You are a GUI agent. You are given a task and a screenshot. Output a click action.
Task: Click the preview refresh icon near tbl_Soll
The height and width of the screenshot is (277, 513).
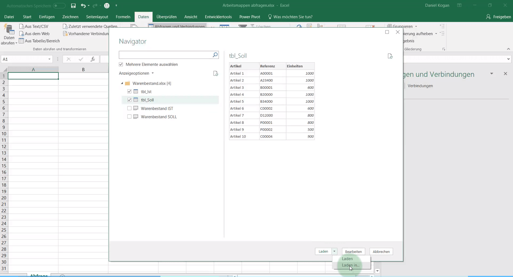coord(390,56)
